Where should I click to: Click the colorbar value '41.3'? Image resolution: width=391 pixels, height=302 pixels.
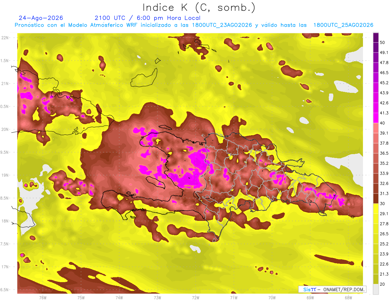(384, 113)
